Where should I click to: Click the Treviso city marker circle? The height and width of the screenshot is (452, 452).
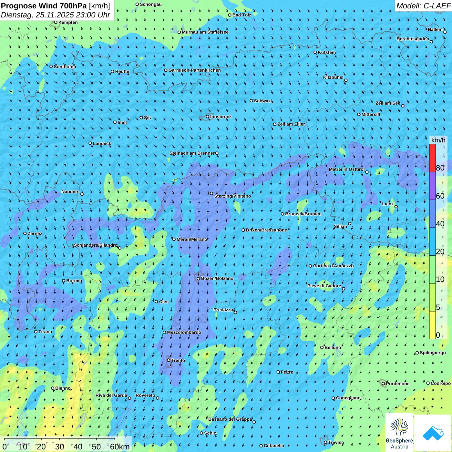coord(326,442)
